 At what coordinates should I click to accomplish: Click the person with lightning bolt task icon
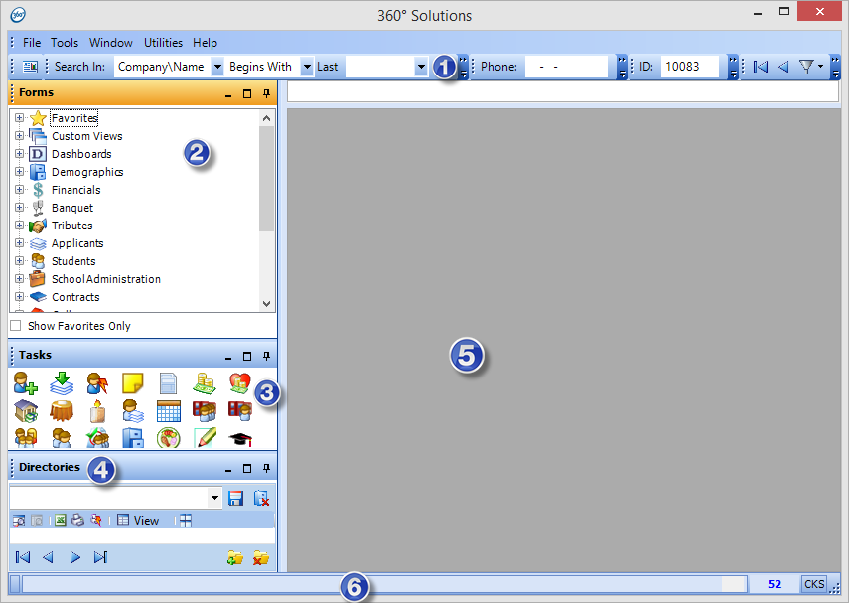click(x=97, y=383)
